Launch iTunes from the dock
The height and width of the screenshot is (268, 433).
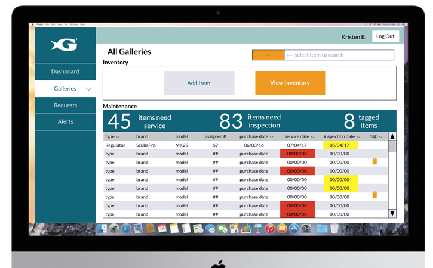270,229
